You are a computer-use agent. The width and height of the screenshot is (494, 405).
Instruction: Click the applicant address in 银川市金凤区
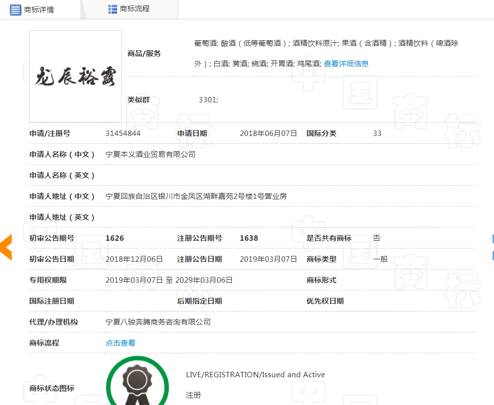[196, 196]
